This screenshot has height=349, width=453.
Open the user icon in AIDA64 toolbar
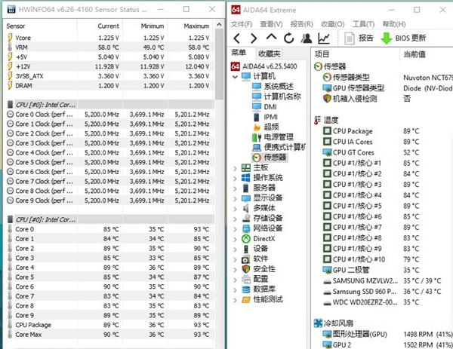[x=307, y=38]
